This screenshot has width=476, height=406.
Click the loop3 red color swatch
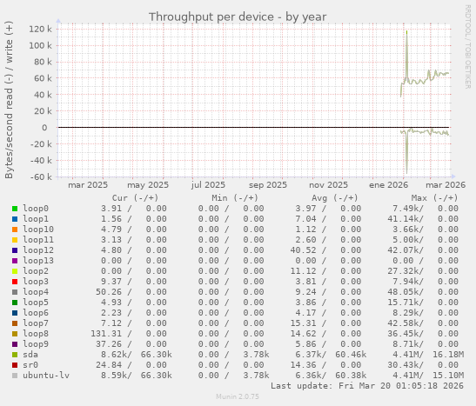coord(15,282)
